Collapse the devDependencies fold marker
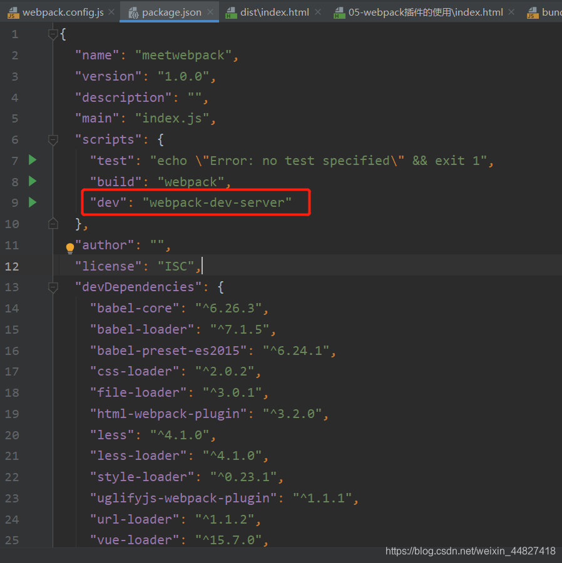Viewport: 562px width, 563px height. [x=53, y=287]
